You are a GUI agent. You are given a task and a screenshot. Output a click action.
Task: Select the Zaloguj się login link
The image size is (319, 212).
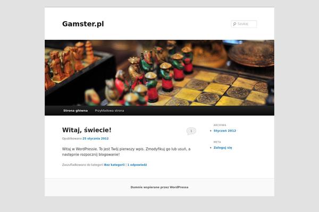(x=223, y=148)
